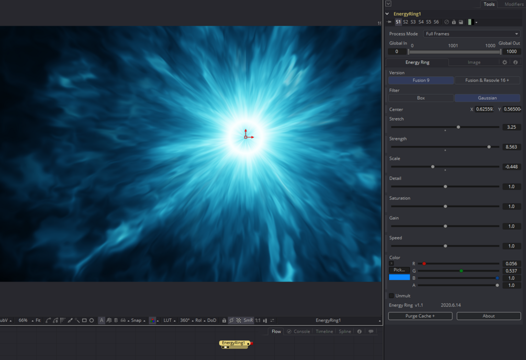Select the rectangle mask tool
The image size is (526, 360).
(x=84, y=320)
